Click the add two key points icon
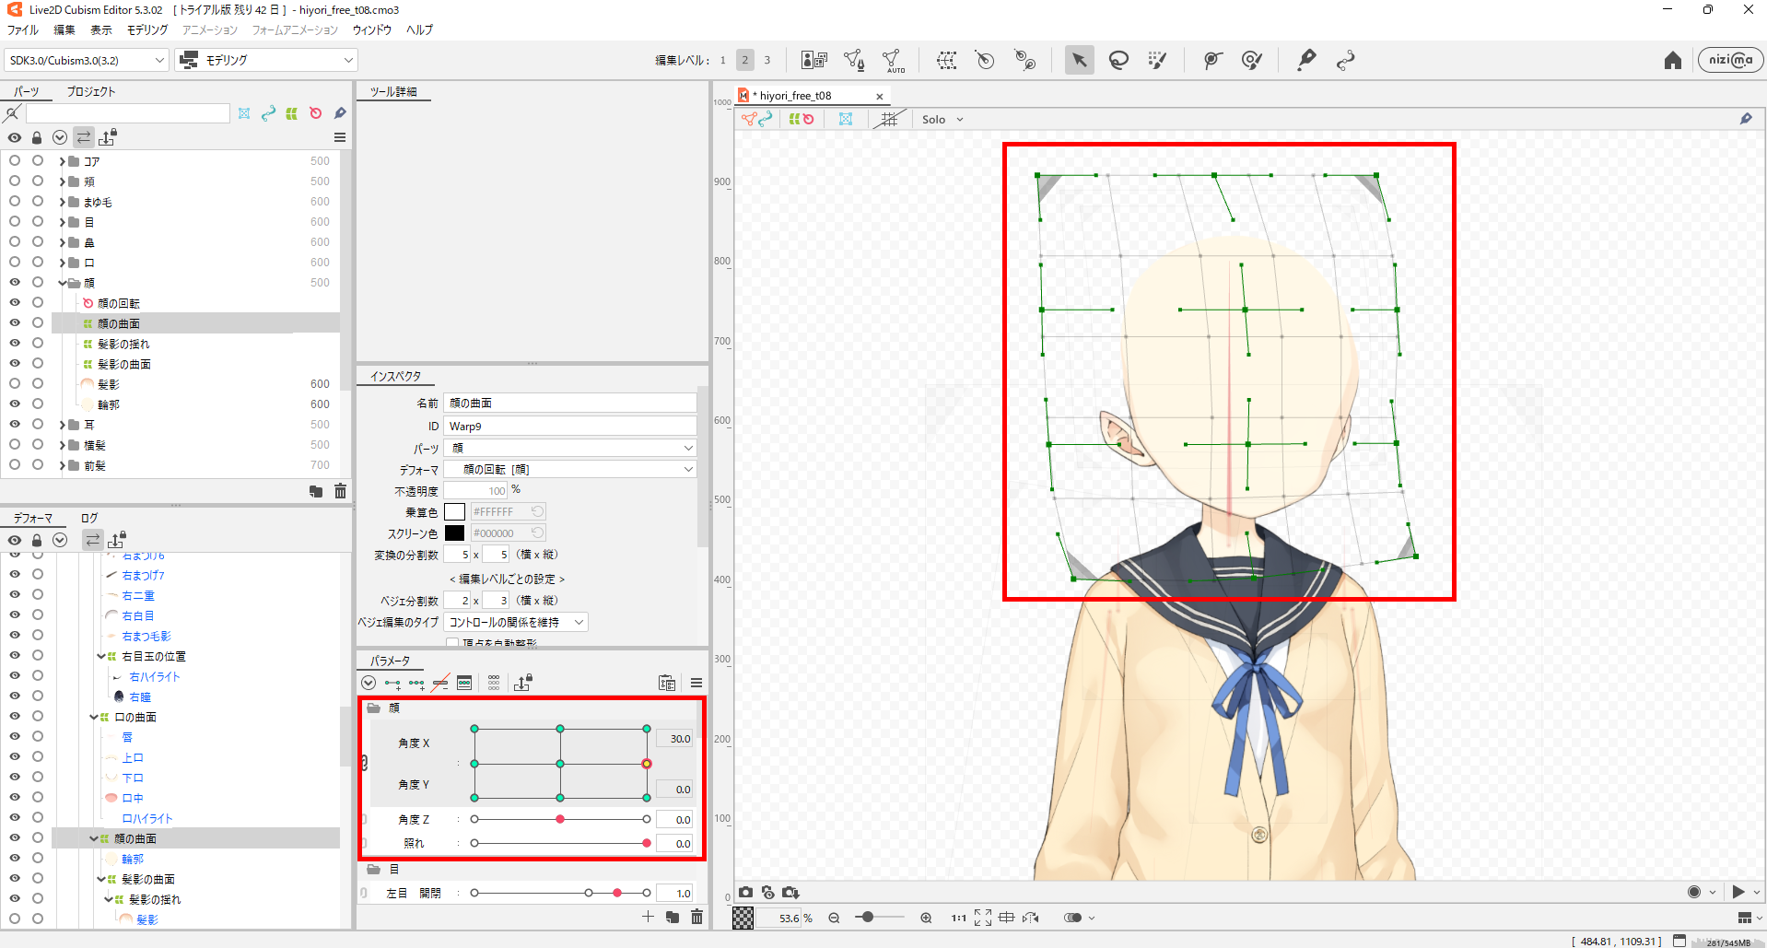 point(392,683)
